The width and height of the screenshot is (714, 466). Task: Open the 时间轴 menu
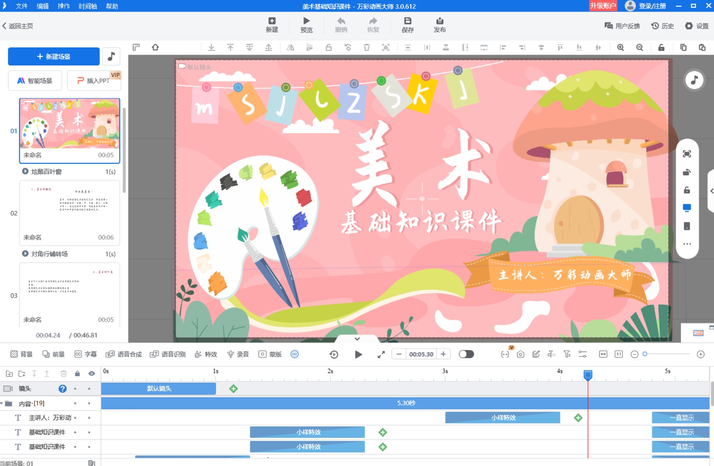(x=88, y=6)
